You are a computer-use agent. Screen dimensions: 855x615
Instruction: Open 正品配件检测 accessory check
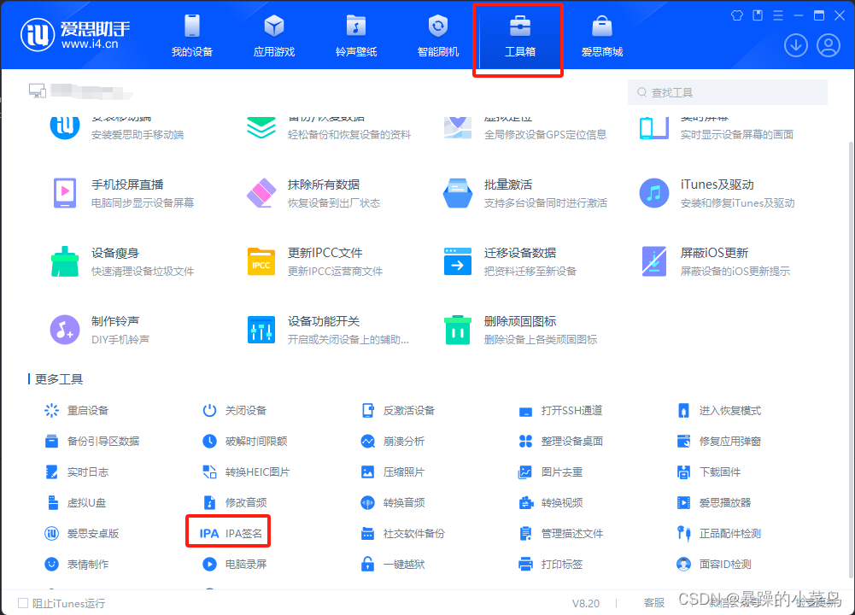[718, 533]
